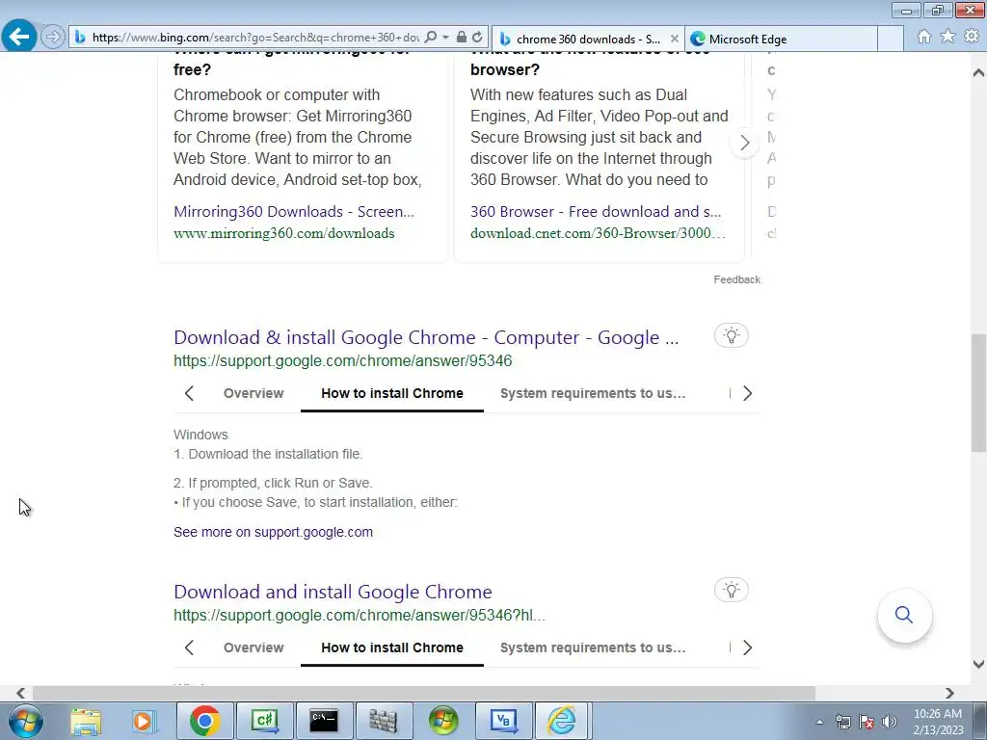
Task: Click the vertical scrollbar up arrow
Action: point(978,71)
